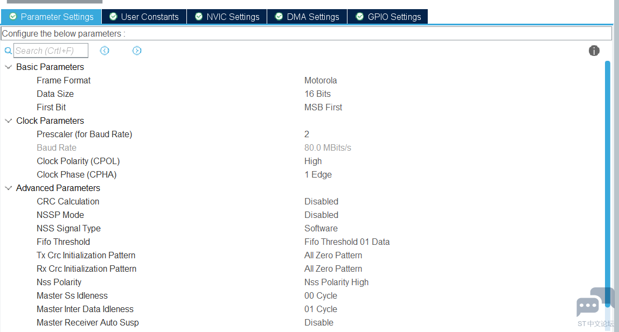Screen dimensions: 619x332
Task: Select the Fifo Threshold parameter row
Action: point(64,242)
